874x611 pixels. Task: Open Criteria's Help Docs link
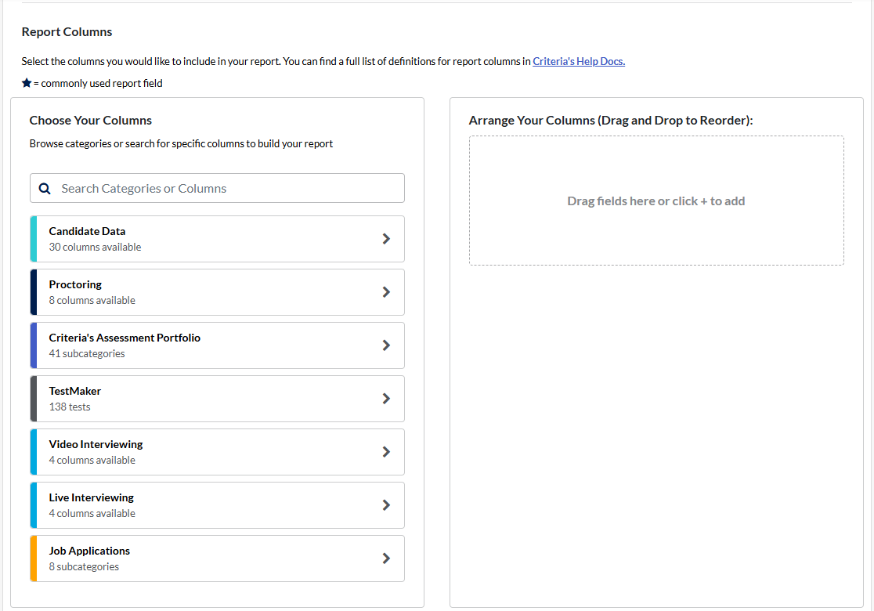(x=579, y=61)
